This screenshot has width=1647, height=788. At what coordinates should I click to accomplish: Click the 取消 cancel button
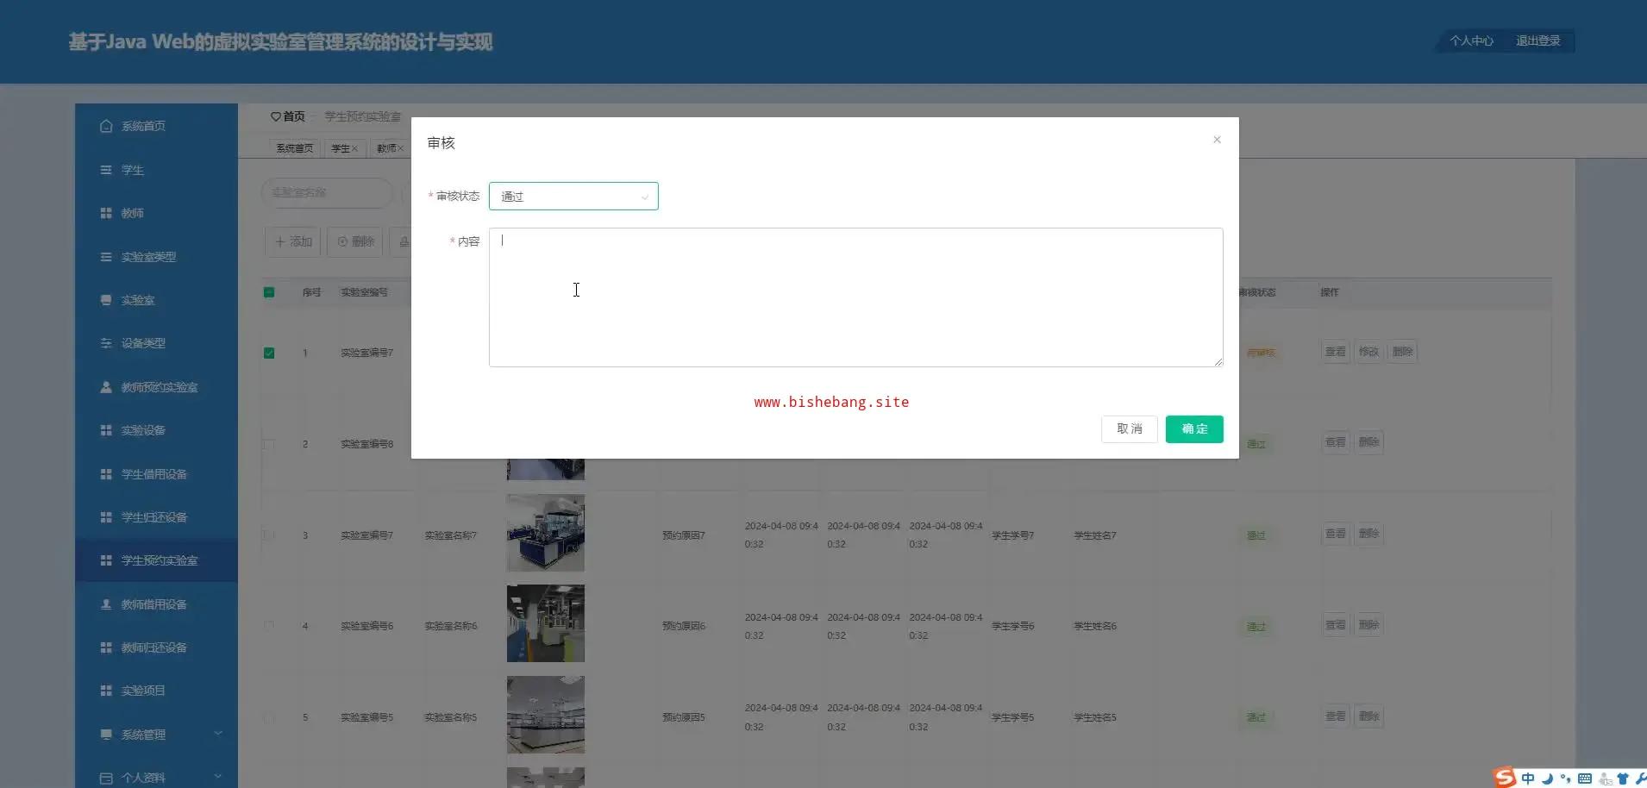pyautogui.click(x=1130, y=429)
